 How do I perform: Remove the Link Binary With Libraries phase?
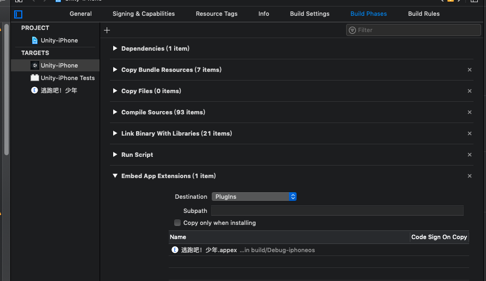pyautogui.click(x=470, y=133)
